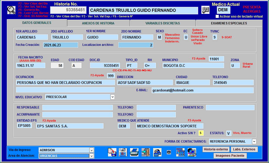The height and width of the screenshot is (163, 269).
Task: Click the Fecha Creación field 2021.06.23
Action: pos(60,45)
